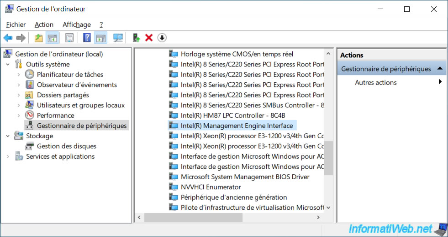Expand the Observateur d'événements node
The image size is (448, 237).
click(19, 85)
